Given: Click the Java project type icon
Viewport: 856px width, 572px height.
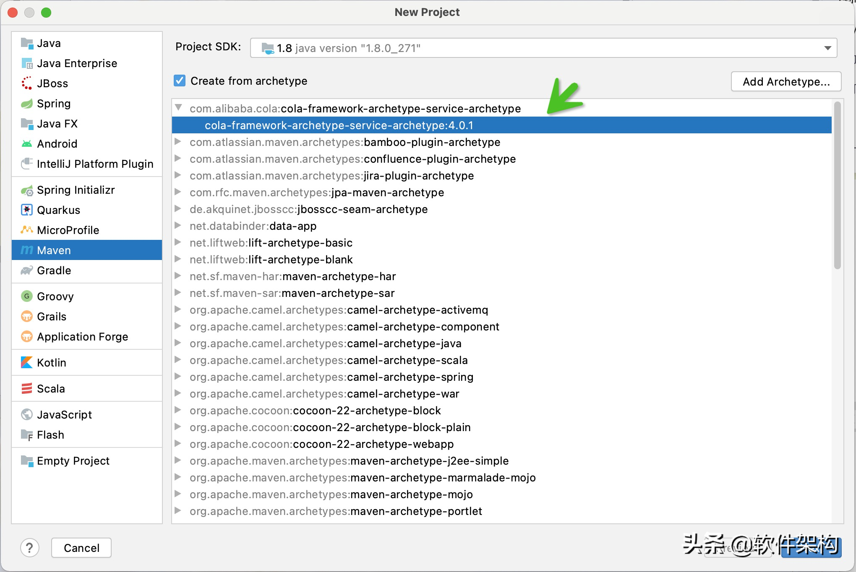Looking at the screenshot, I should 27,43.
